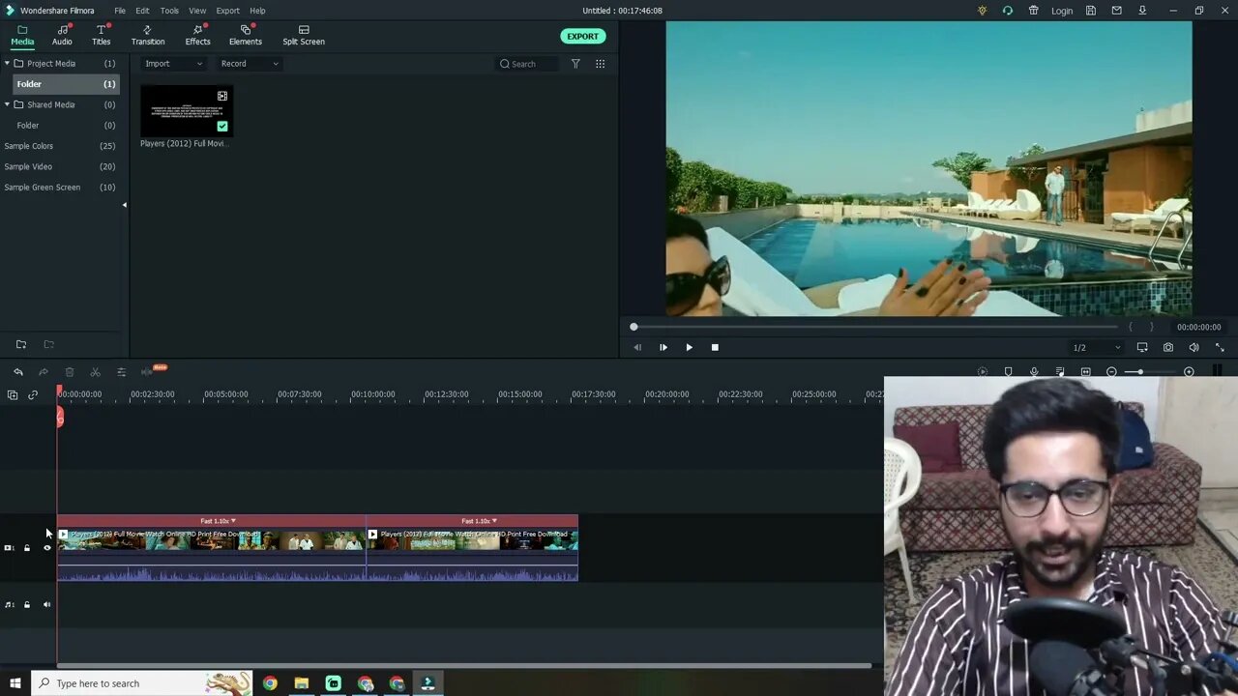Open the Export menu
Image resolution: width=1238 pixels, height=696 pixels.
point(227,11)
